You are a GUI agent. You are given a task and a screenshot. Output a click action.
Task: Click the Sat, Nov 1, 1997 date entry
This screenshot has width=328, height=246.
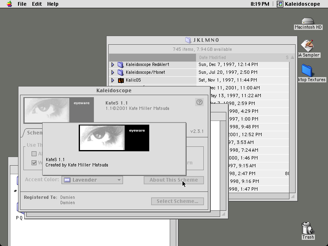coord(228,80)
